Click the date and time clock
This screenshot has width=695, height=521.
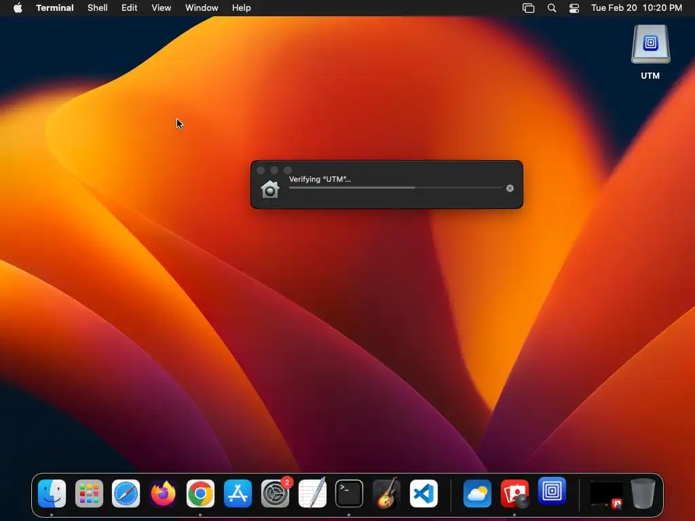[x=637, y=8]
